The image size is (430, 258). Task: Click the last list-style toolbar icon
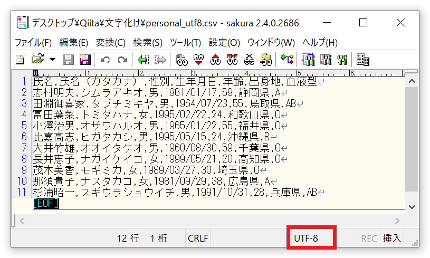(x=362, y=60)
